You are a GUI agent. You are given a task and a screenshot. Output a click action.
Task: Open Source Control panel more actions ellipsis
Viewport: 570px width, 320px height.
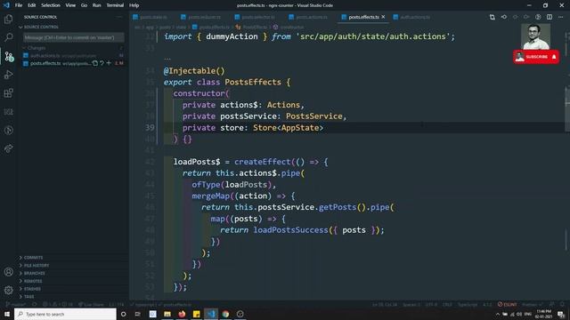119,17
